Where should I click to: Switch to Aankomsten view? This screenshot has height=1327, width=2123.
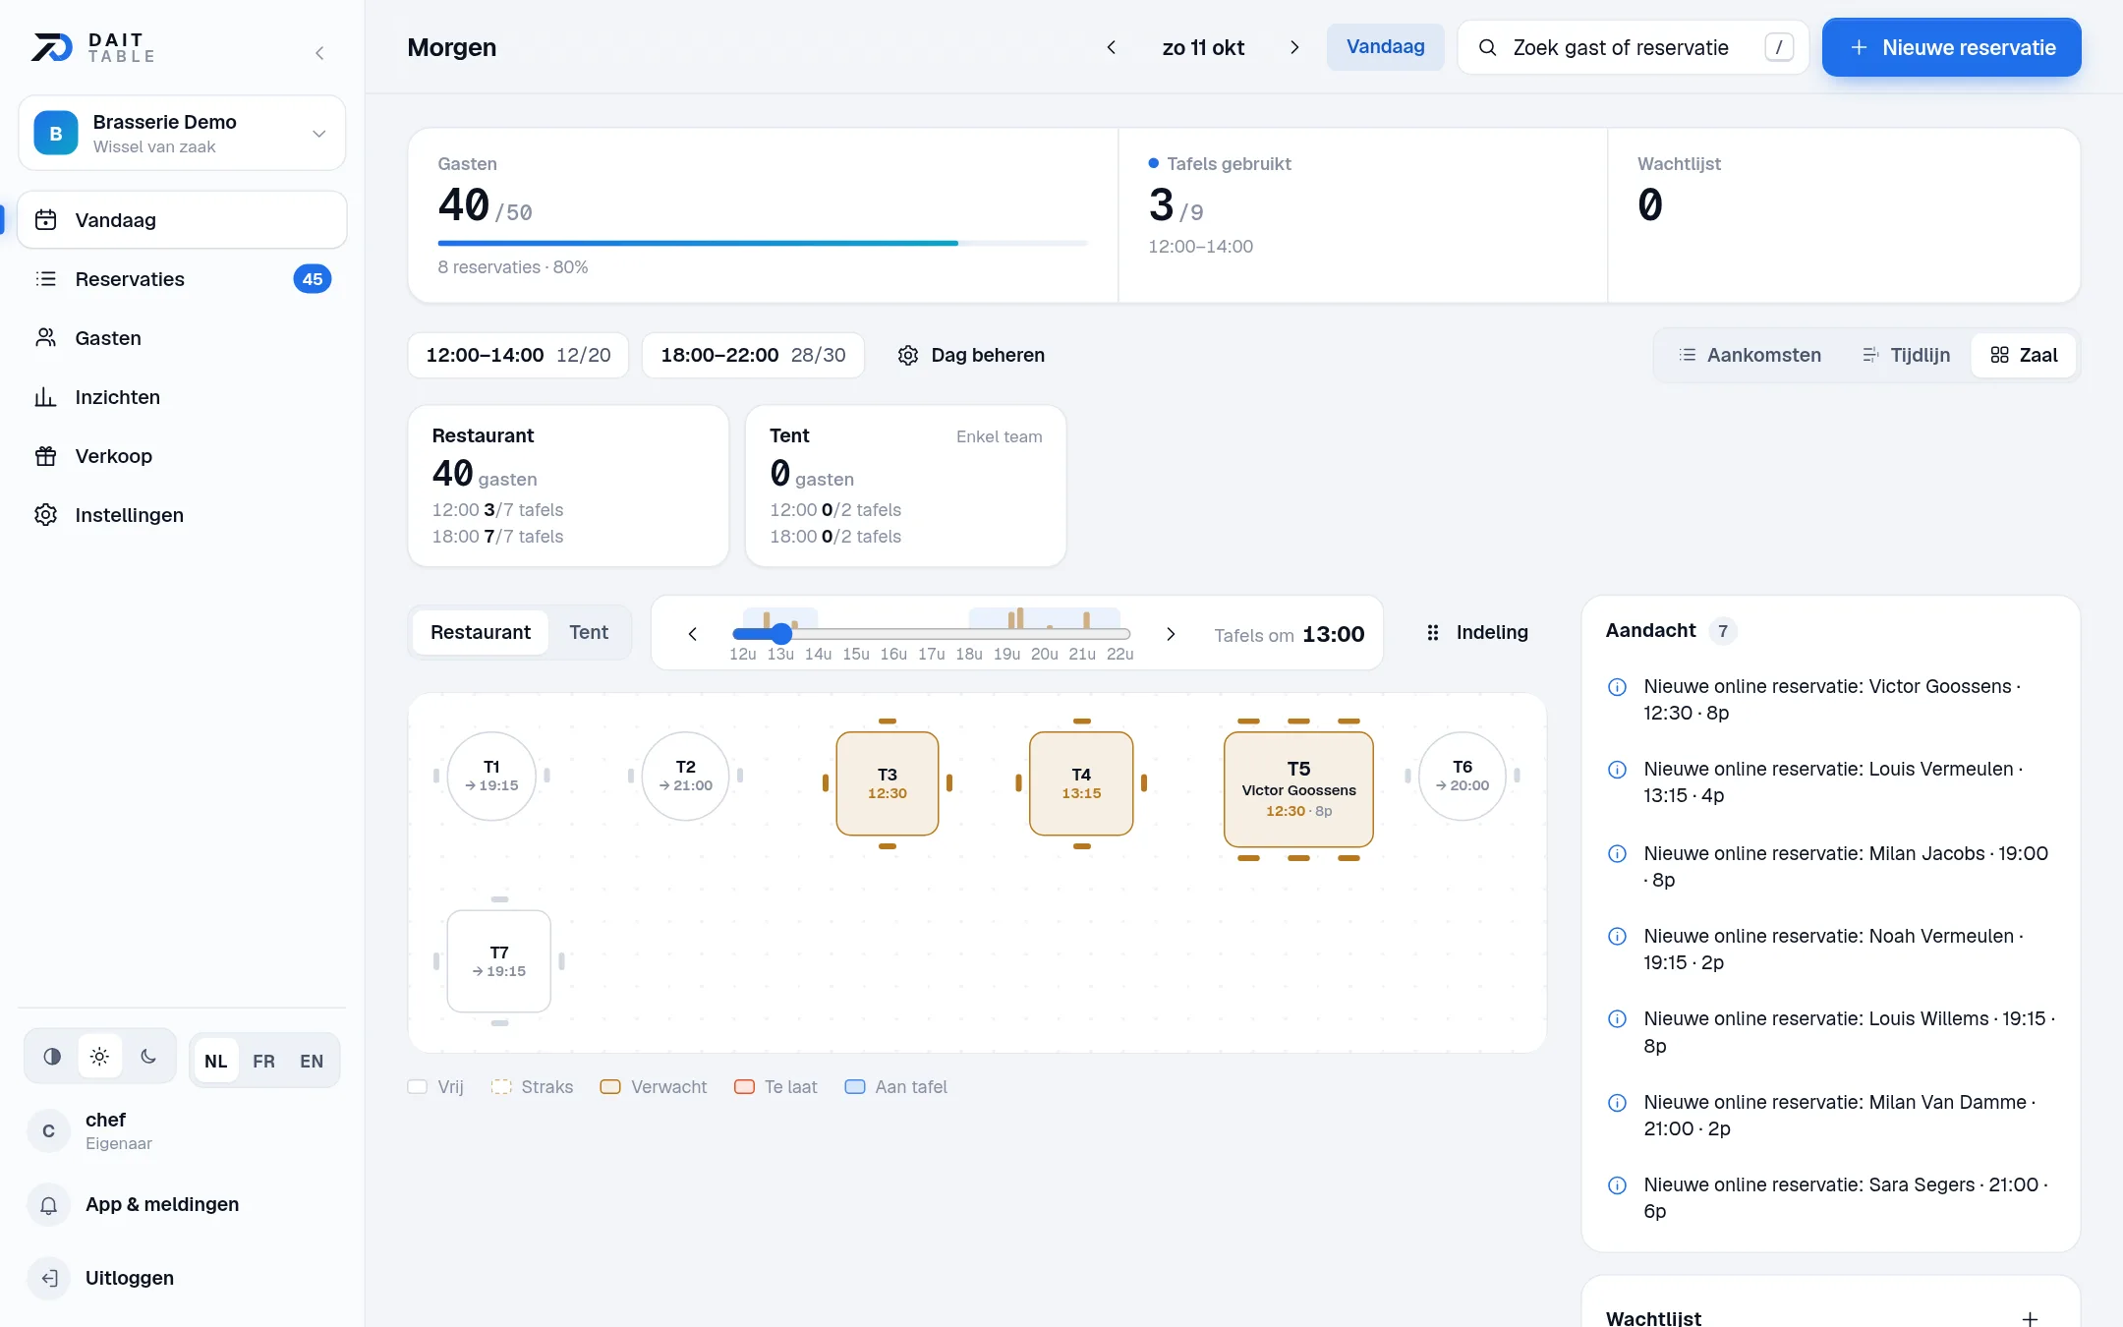(x=1750, y=355)
